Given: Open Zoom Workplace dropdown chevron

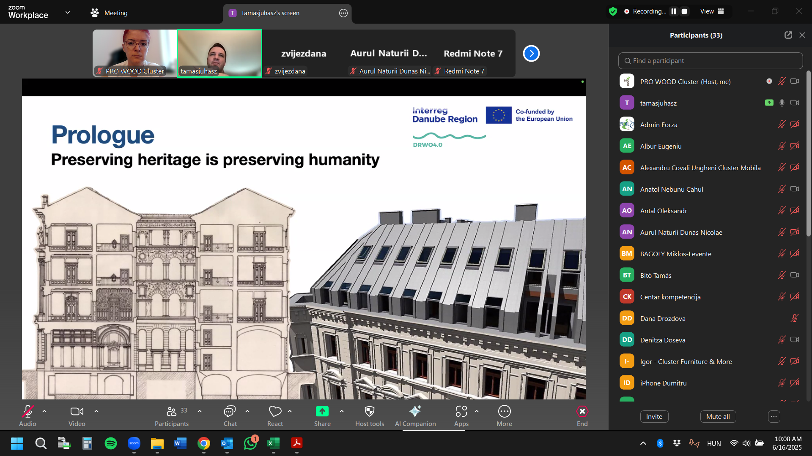Looking at the screenshot, I should point(68,13).
